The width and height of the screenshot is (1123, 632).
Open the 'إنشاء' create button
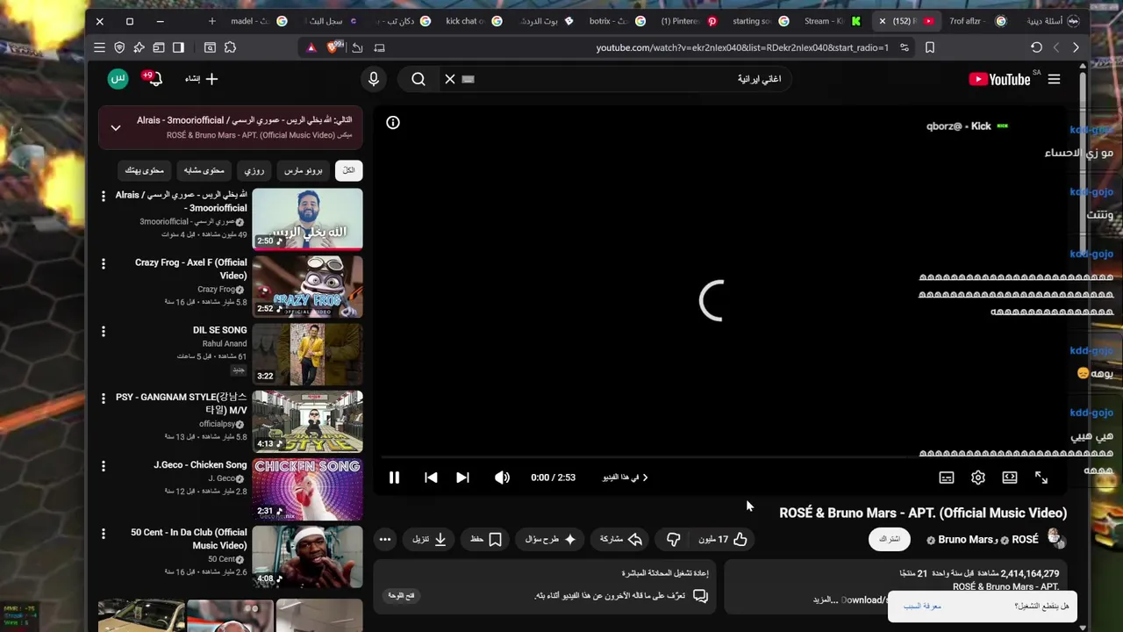(x=201, y=79)
